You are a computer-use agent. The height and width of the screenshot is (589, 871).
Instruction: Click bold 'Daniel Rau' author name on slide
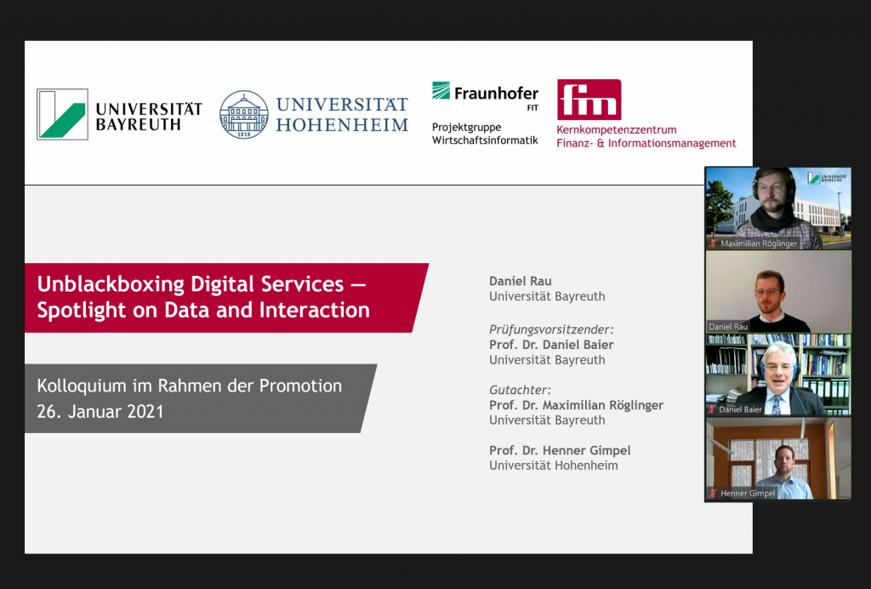point(521,281)
